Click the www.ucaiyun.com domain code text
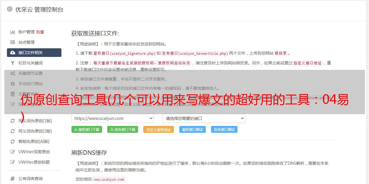This screenshot has width=369, height=184. (109, 179)
